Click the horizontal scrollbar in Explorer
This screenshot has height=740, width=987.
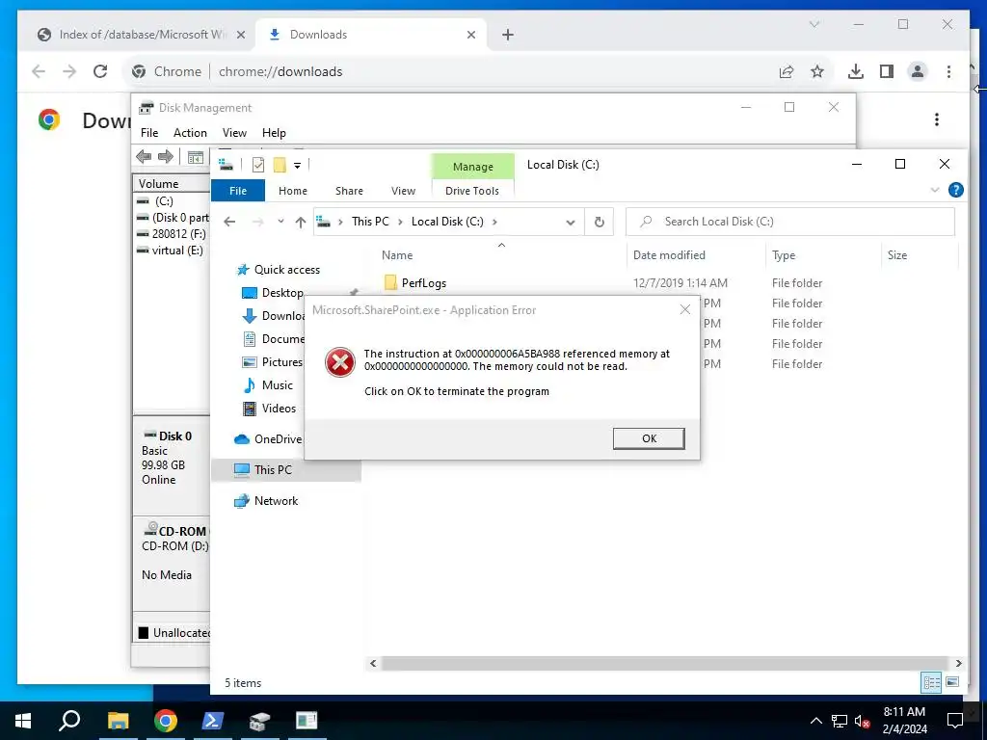[x=665, y=663]
